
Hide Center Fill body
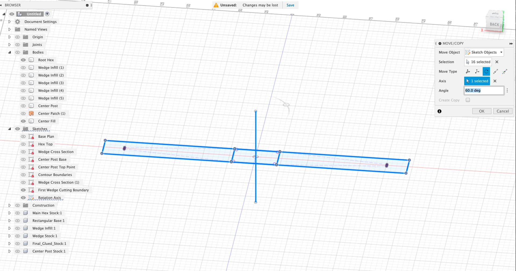click(x=23, y=121)
